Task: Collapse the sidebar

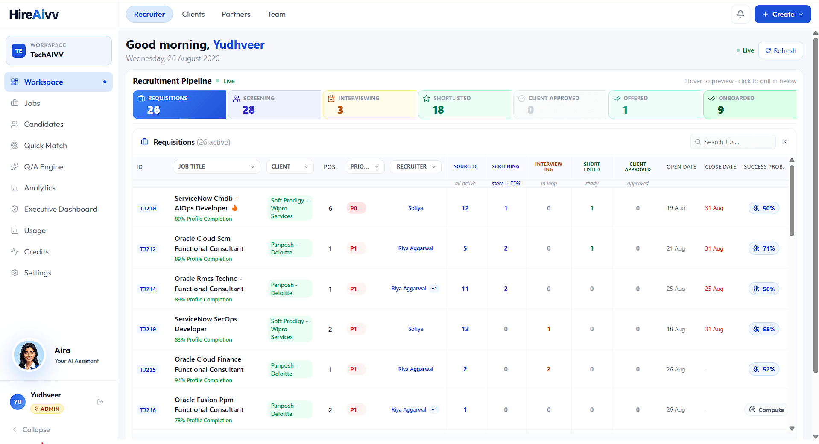Action: [x=31, y=429]
